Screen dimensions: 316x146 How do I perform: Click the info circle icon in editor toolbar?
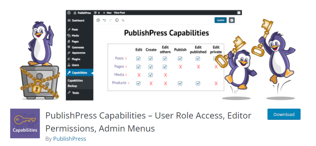(x=117, y=20)
